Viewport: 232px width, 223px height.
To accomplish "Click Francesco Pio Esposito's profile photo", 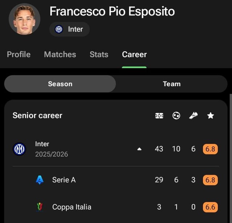I will 24,19.
